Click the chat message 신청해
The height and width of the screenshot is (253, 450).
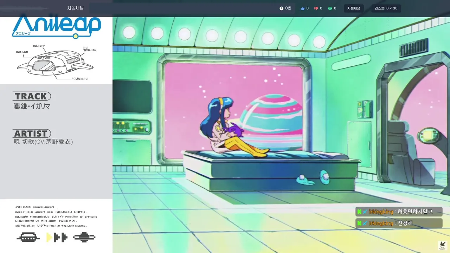tap(405, 223)
